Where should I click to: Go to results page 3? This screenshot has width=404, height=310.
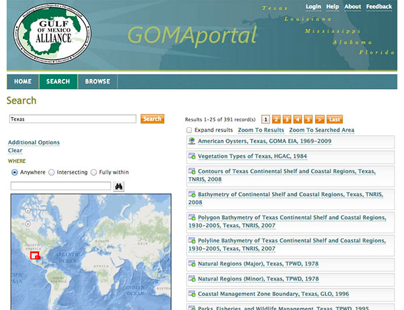pos(287,119)
